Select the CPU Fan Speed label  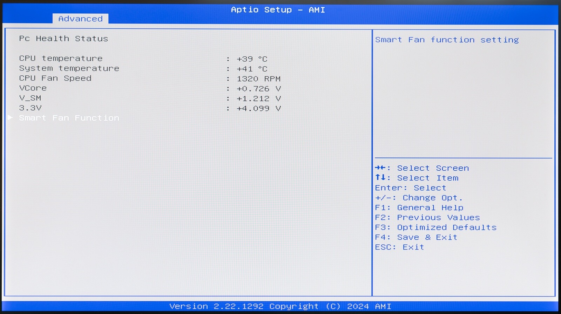click(55, 78)
